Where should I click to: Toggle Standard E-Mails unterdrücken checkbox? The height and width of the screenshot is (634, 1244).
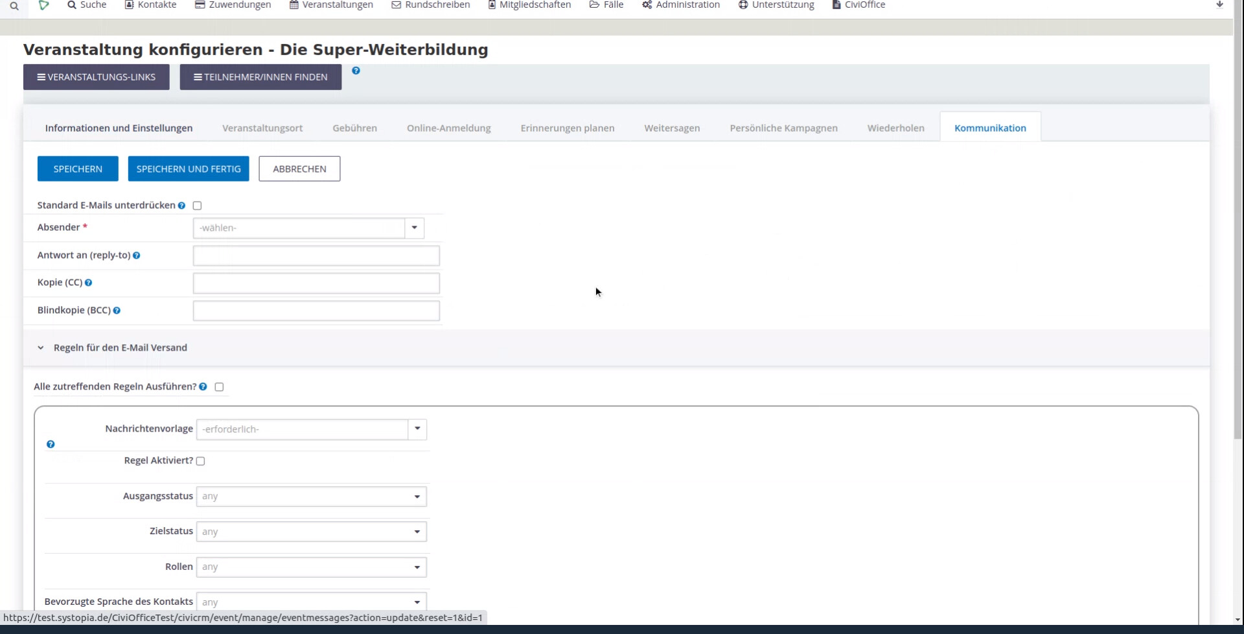click(x=198, y=205)
